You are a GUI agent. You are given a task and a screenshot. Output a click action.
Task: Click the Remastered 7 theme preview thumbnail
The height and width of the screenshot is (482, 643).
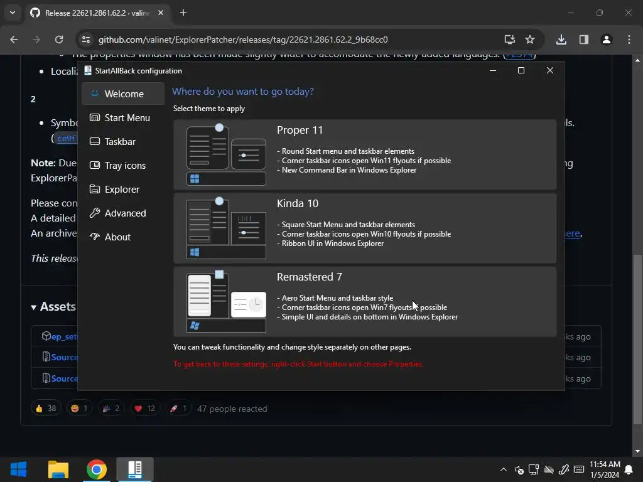226,301
